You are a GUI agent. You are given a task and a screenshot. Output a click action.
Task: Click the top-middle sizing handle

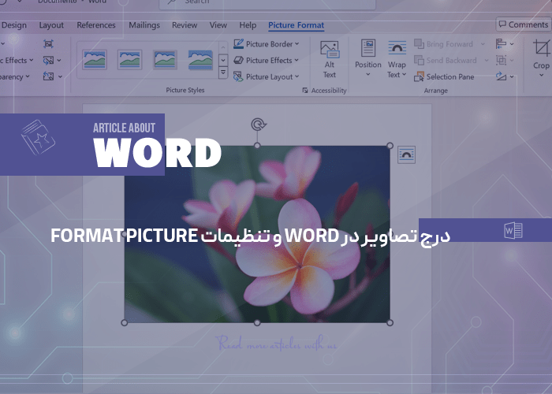257,145
